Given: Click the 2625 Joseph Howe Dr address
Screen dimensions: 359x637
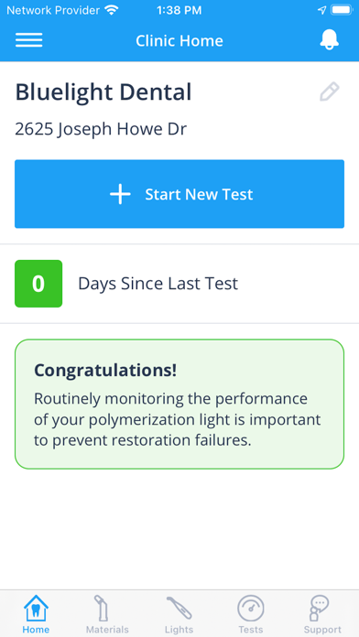Looking at the screenshot, I should pos(101,129).
